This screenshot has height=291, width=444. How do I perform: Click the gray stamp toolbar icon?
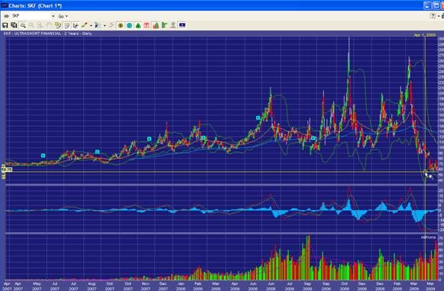click(x=173, y=25)
